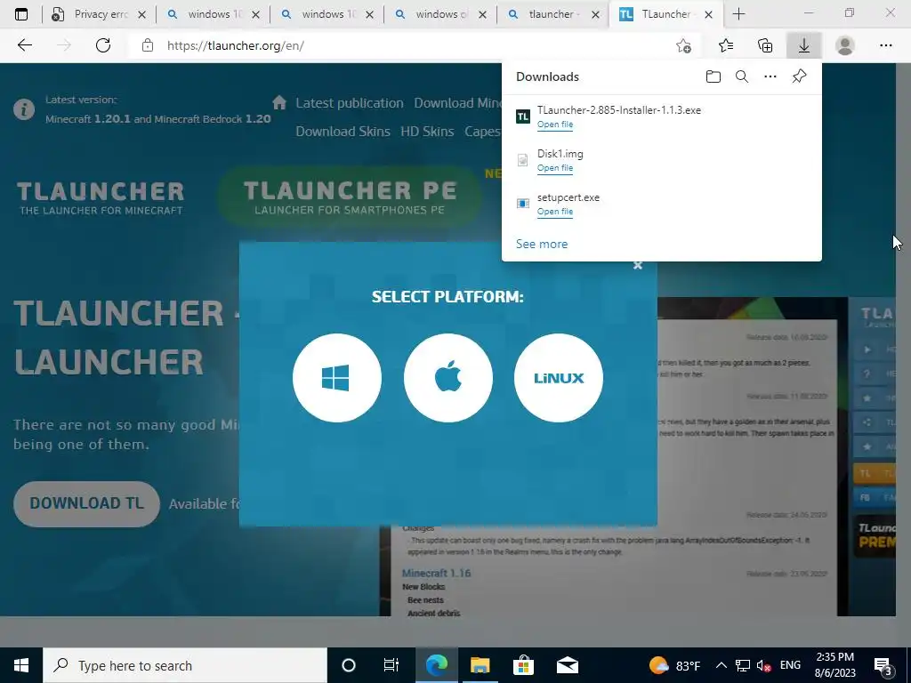Open the Collections icon

(x=765, y=45)
